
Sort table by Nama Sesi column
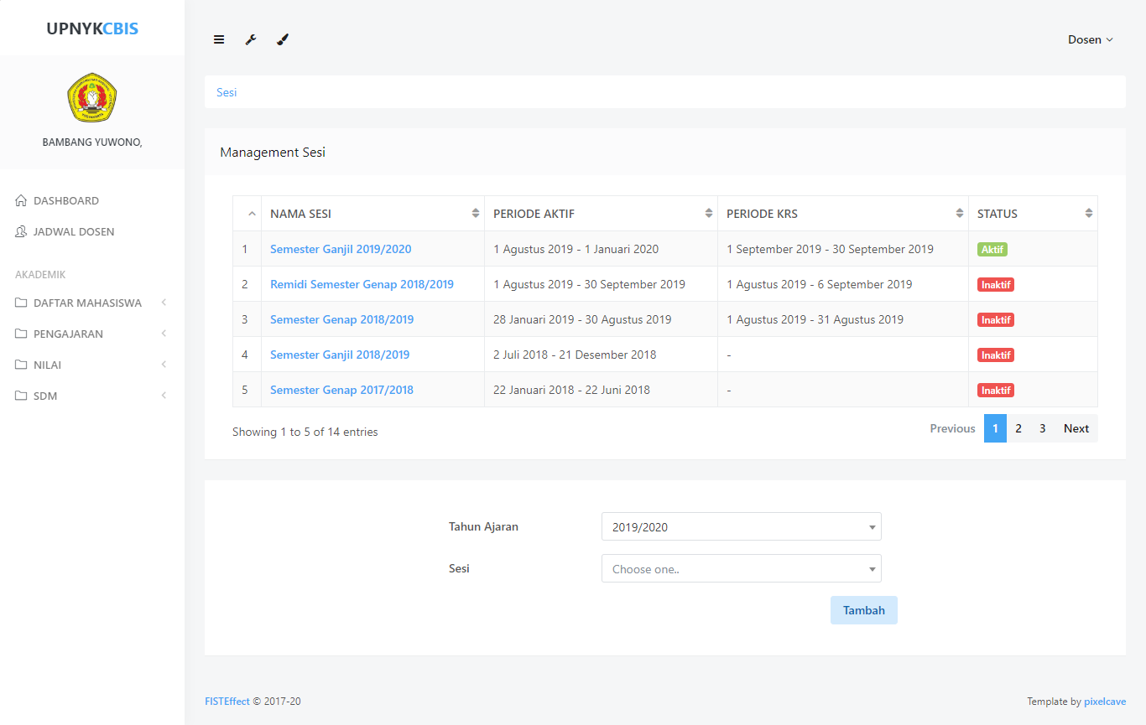click(372, 214)
